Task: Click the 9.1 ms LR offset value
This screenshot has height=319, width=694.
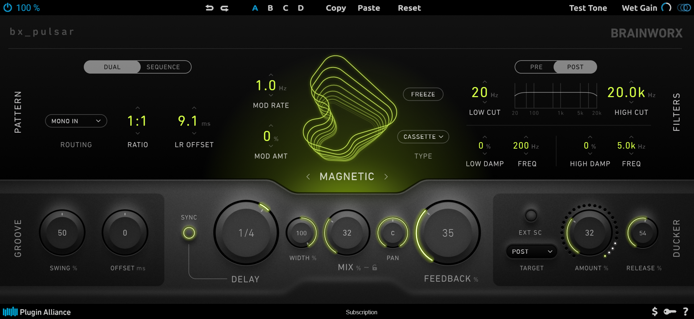Action: [194, 121]
